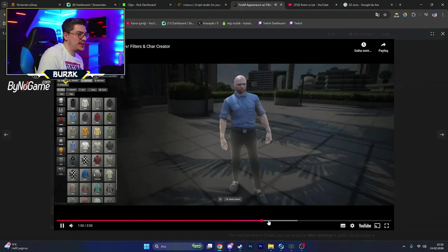The width and height of the screenshot is (448, 252).
Task: Click Daha sonra watch later clock icon
Action: coord(364,44)
